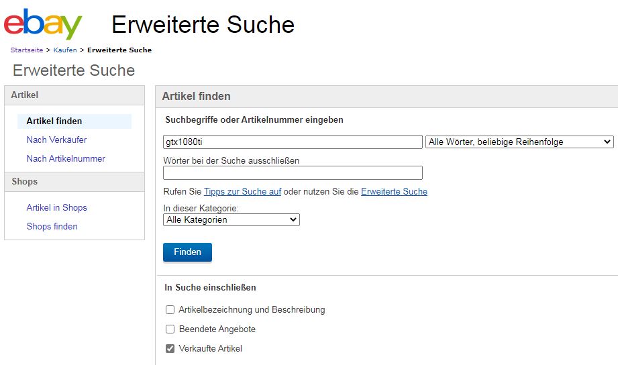Click the Shops sidebar section header
This screenshot has height=365, width=618.
pos(25,182)
